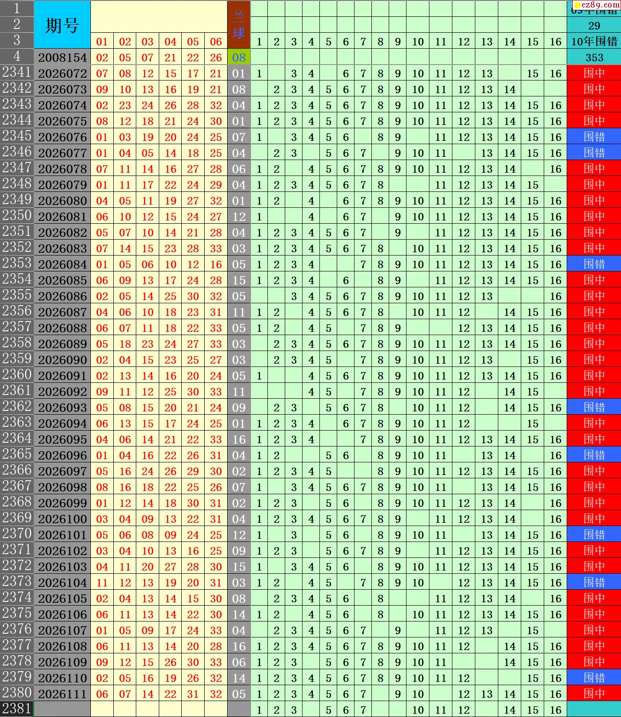Select the reference issue 2008154 cell
The width and height of the screenshot is (621, 717).
62,58
